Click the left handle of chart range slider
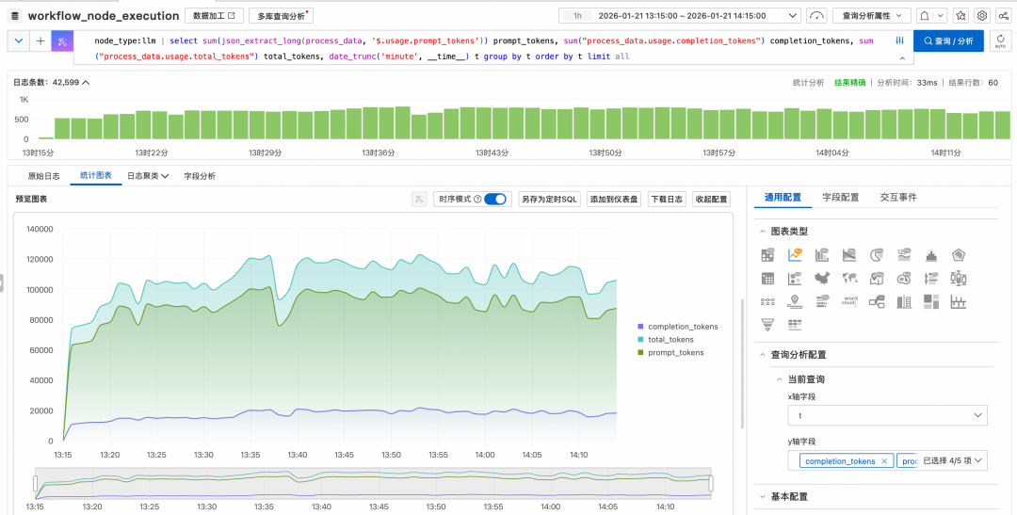The width and height of the screenshot is (1017, 515). point(36,483)
